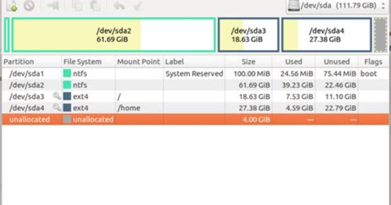Click the hard disk icon in device selector
The image size is (391, 205).
pos(294,6)
